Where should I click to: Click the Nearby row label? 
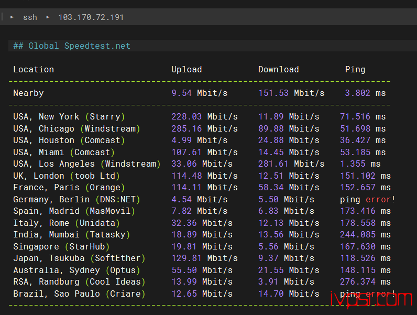[28, 93]
